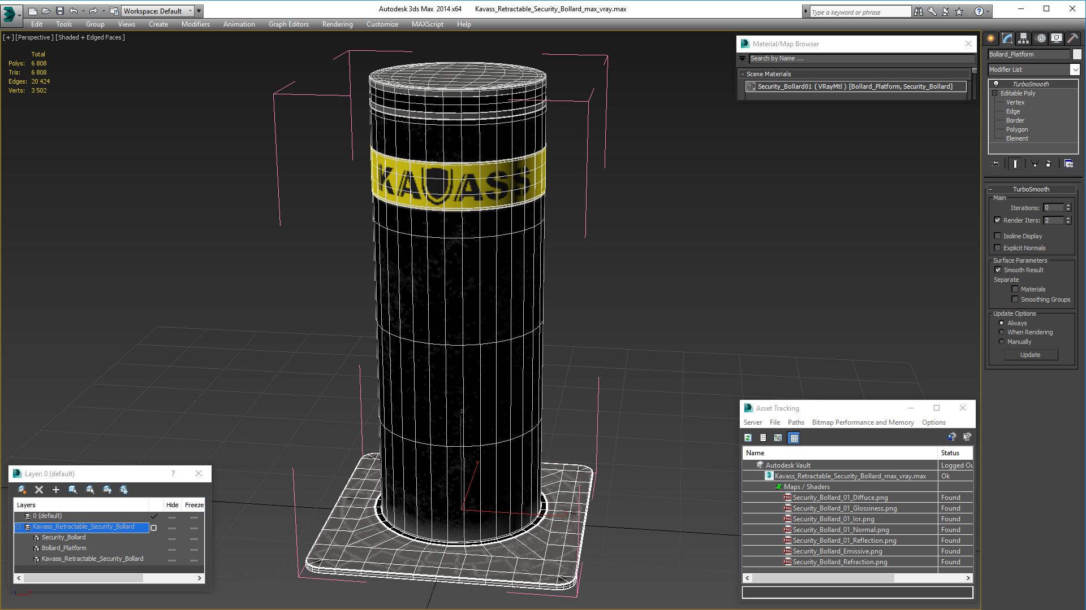Click the Undo arrow in title toolbar
The height and width of the screenshot is (610, 1086).
coord(74,11)
